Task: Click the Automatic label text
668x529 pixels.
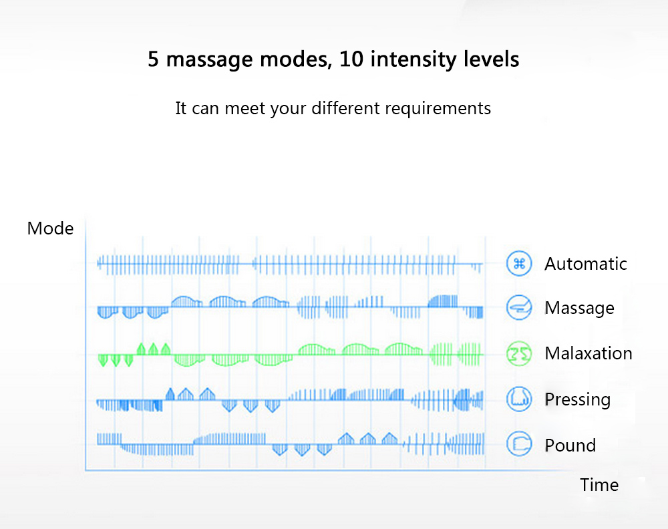Action: pyautogui.click(x=585, y=264)
